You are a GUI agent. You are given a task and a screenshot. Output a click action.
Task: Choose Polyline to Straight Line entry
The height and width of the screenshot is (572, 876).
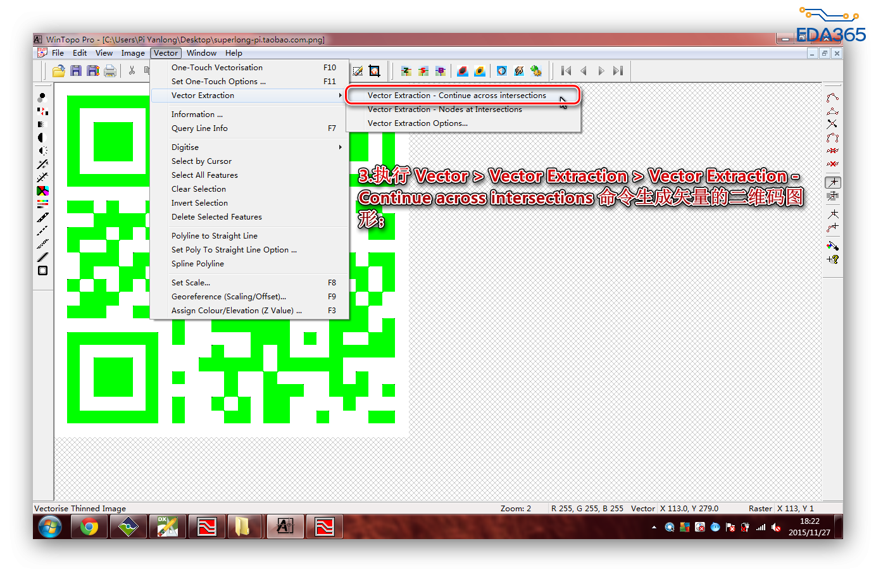click(x=249, y=236)
